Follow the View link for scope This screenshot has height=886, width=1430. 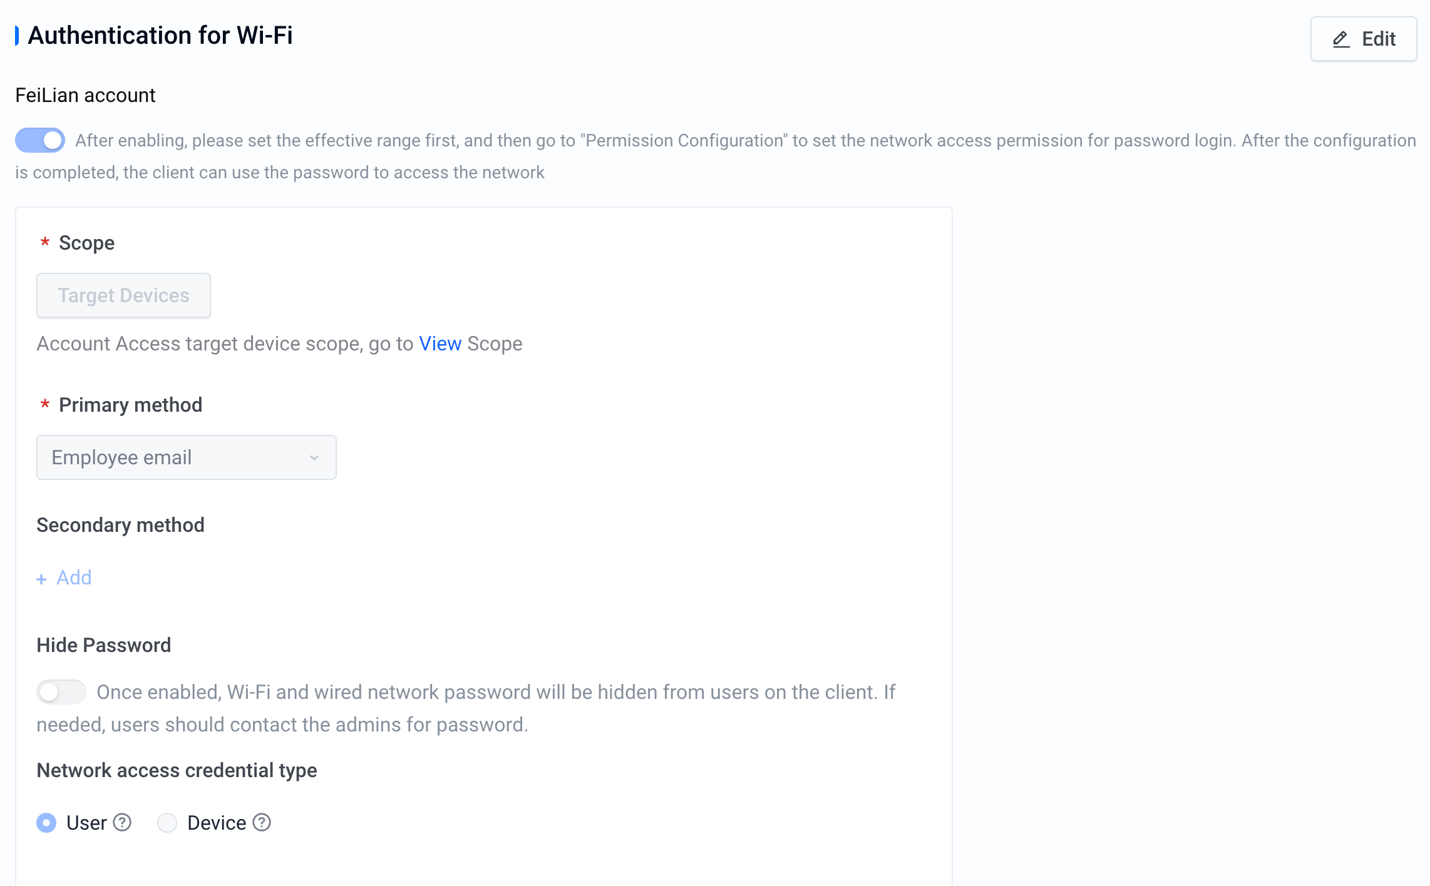click(x=440, y=344)
